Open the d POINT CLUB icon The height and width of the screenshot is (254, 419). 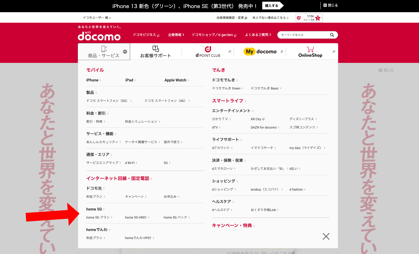pyautogui.click(x=208, y=49)
